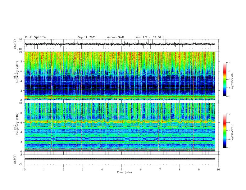Click the "-3" value on the upper colorbar
This screenshot has width=246, height=190.
(x=229, y=63)
